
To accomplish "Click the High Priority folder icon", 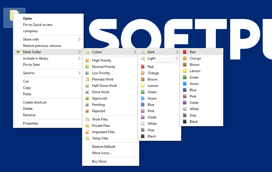I will point(87,60).
